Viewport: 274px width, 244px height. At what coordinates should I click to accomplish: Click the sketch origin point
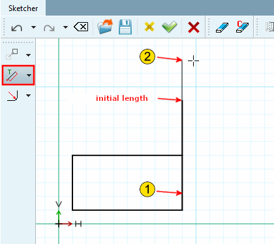[x=59, y=224]
